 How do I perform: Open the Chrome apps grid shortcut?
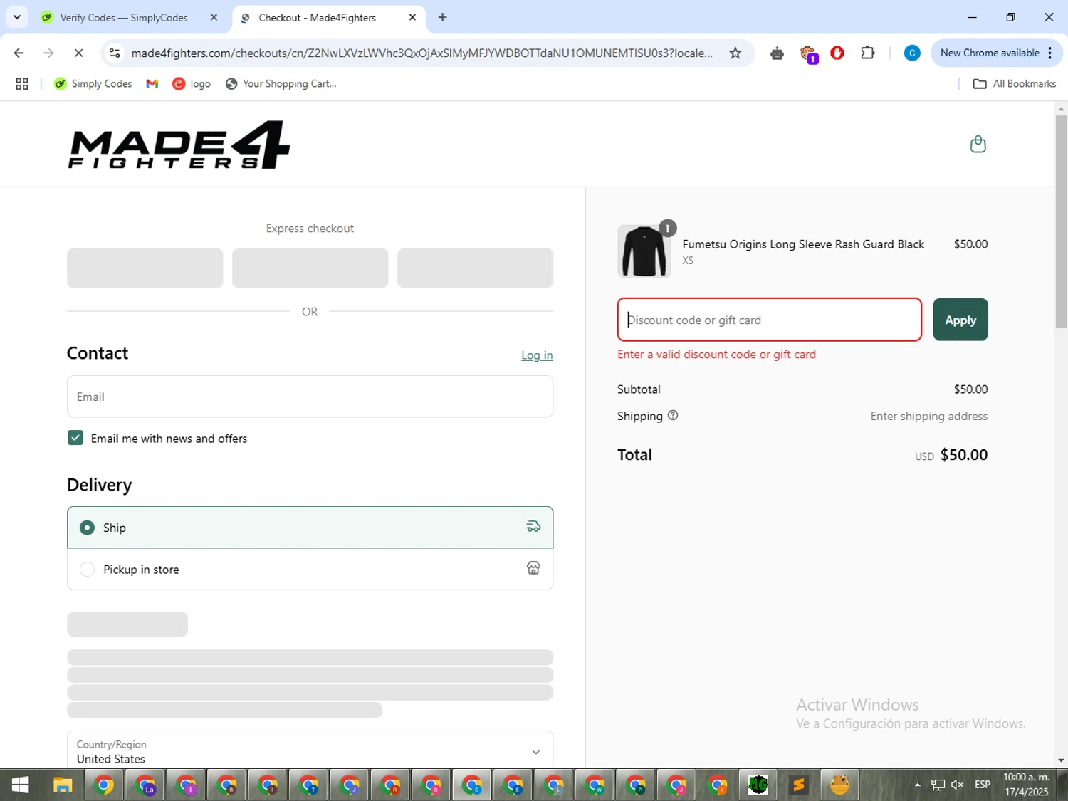tap(22, 84)
